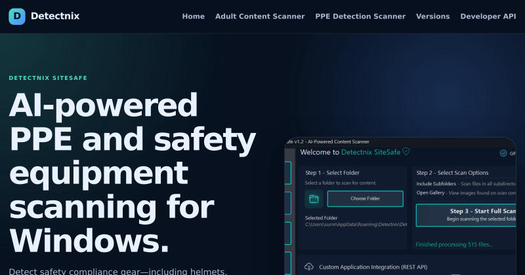Image resolution: width=525 pixels, height=275 pixels.
Task: Click Step 3 - Start Full Scan button
Action: 466,215
